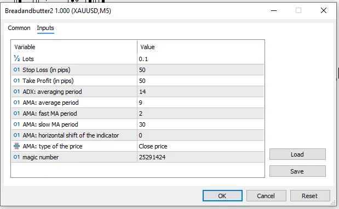Reset inputs to default values

click(x=310, y=196)
